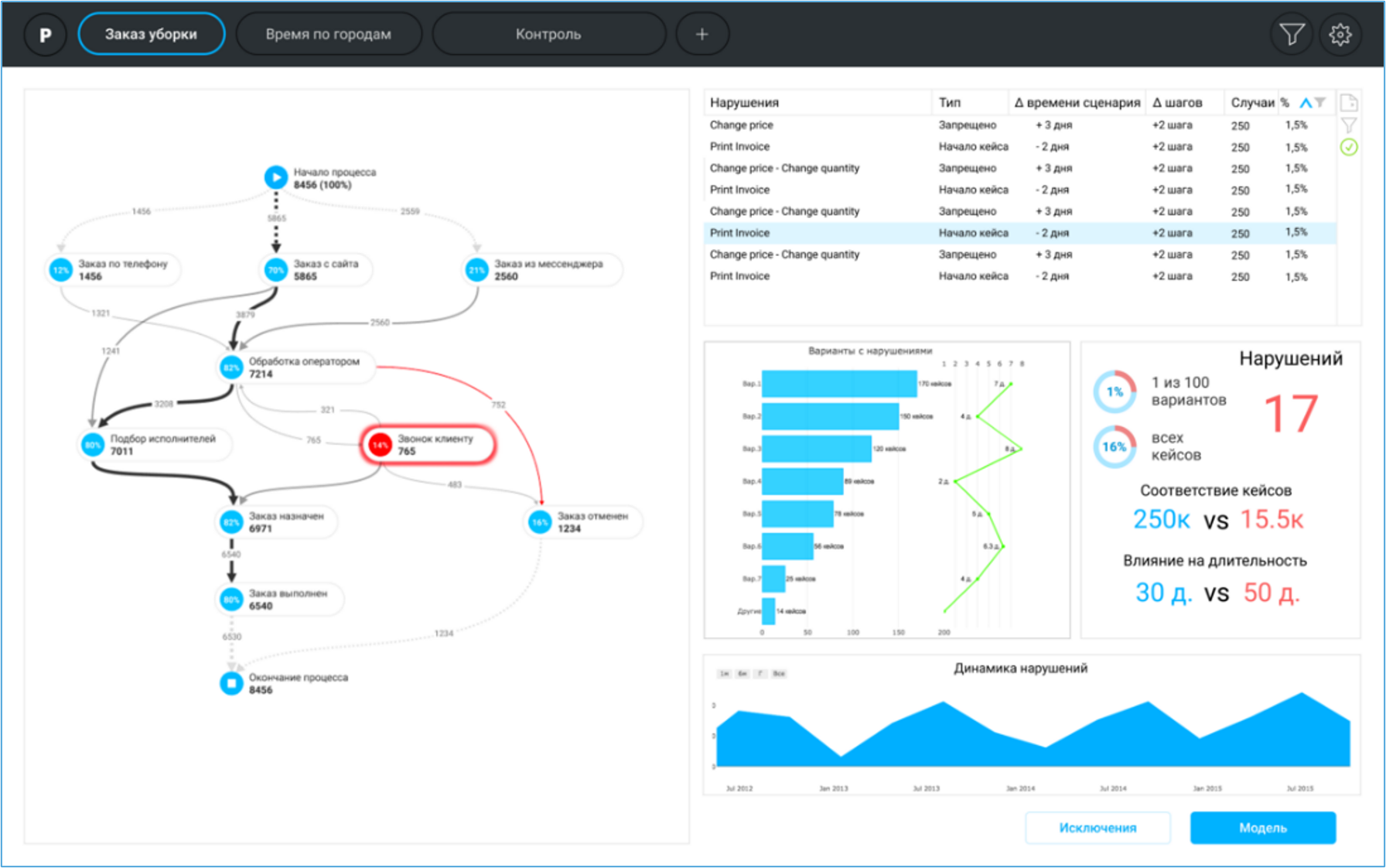The image size is (1386, 868).
Task: Click the red Звонок клиенту node icon
Action: point(380,445)
